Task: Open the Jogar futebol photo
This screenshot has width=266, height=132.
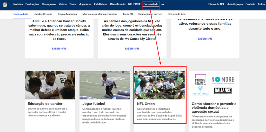Action: coord(105,85)
